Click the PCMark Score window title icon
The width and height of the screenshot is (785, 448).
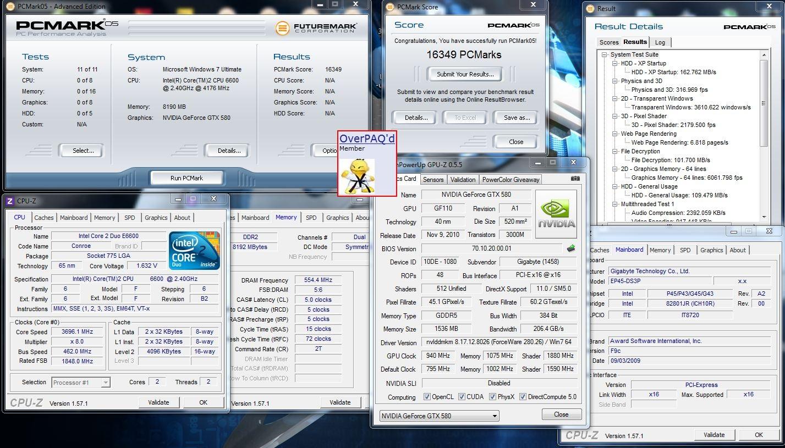point(390,7)
